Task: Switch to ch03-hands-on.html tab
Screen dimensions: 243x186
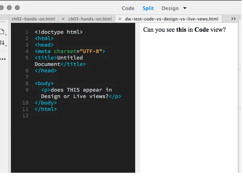Action: (x=90, y=19)
